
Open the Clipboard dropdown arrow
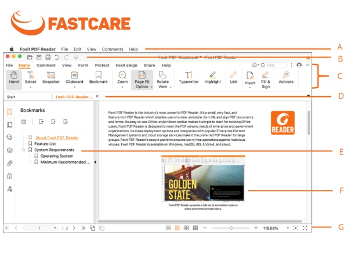[x=74, y=87]
